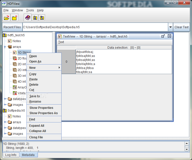Collapse the arrays group under hdf5_test.h5
This screenshot has height=160, width=192.
click(x=5, y=47)
